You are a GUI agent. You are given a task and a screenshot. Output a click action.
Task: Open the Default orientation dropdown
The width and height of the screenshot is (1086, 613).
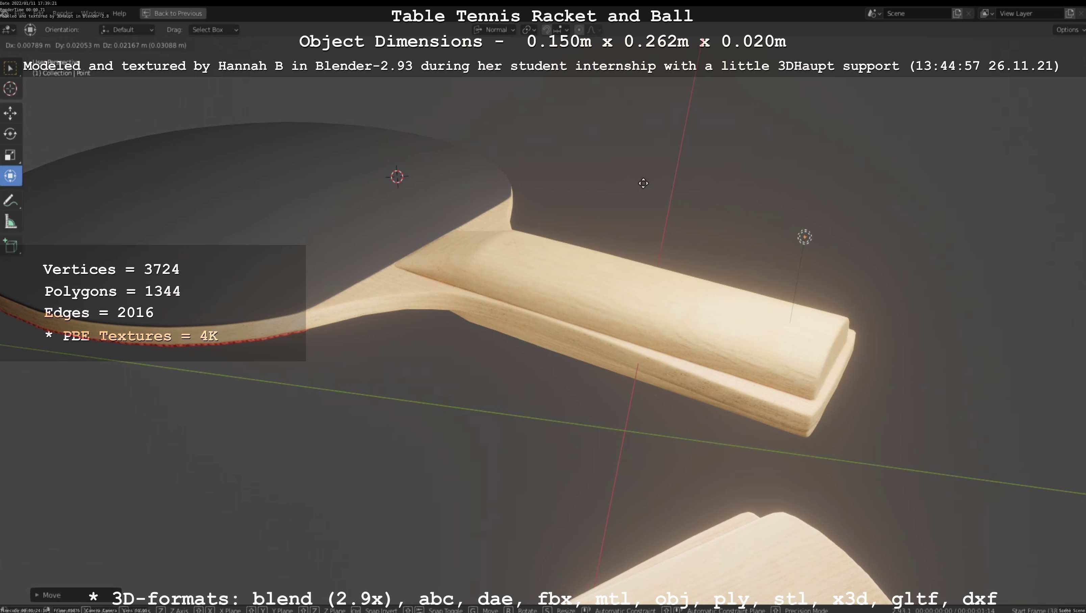pos(127,29)
